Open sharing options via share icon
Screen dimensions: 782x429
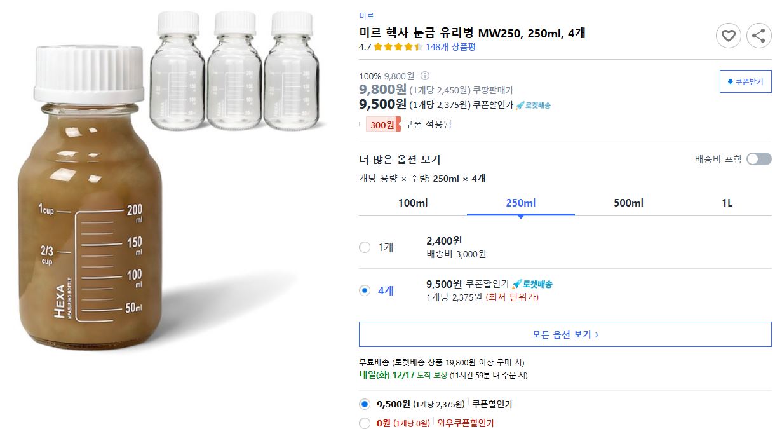click(x=758, y=36)
